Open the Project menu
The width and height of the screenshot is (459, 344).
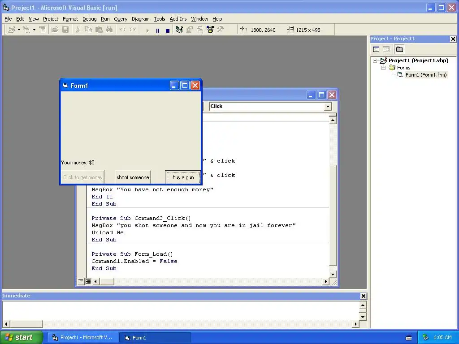[51, 19]
